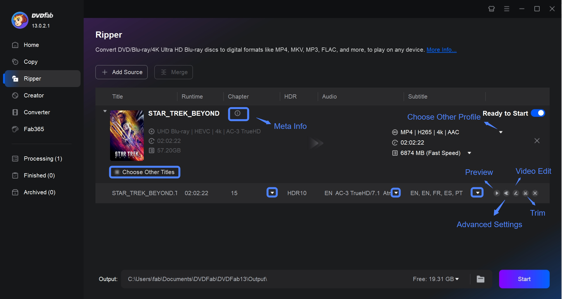Click the HDR10 cell
The width and height of the screenshot is (562, 299).
[x=297, y=193]
